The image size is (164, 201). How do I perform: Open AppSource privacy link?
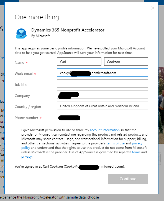27,157
